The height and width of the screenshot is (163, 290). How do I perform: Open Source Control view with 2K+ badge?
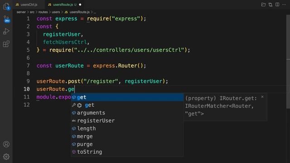[x=6, y=19]
